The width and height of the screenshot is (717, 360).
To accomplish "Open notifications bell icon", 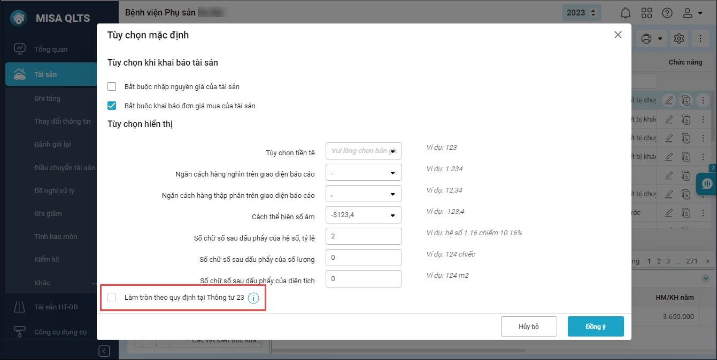I will [x=626, y=13].
